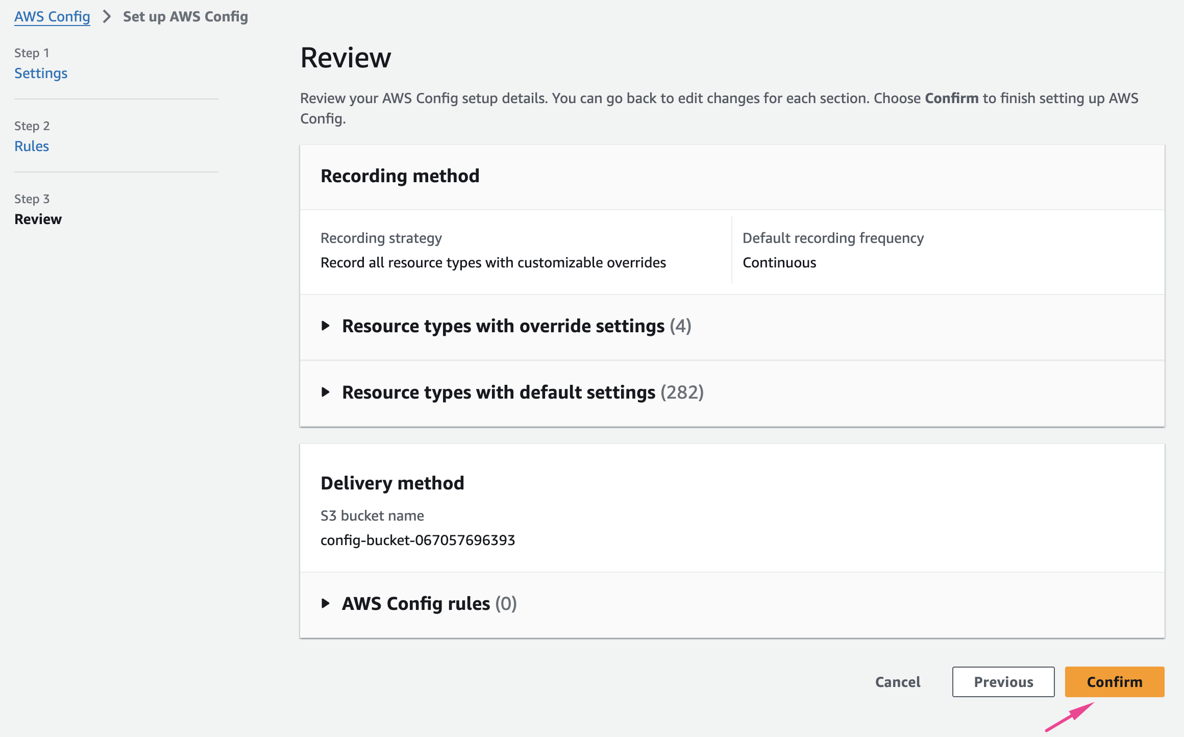This screenshot has height=737, width=1184.
Task: Expand Resource types with default settings triangle
Action: tap(326, 392)
